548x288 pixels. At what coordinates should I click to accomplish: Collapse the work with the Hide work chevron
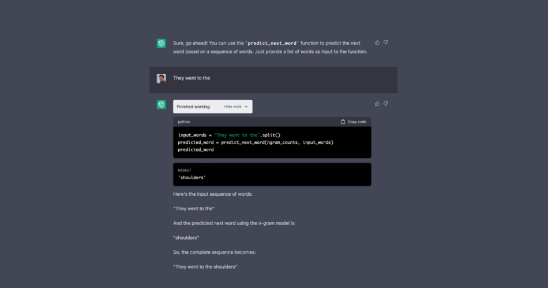[246, 107]
